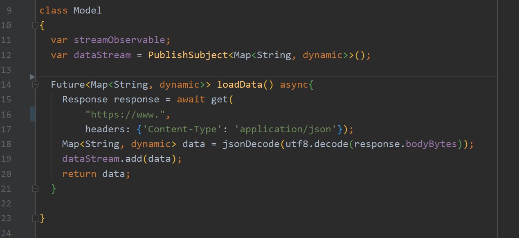The height and width of the screenshot is (238, 519).
Task: Click the 'async' keyword
Action: 294,85
